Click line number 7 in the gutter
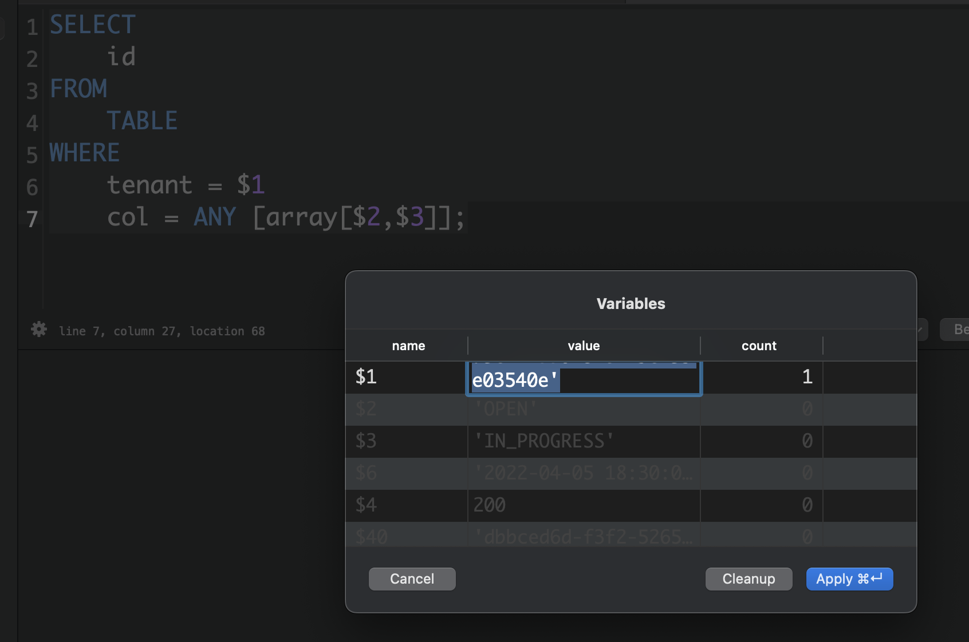The width and height of the screenshot is (969, 642). pos(32,219)
